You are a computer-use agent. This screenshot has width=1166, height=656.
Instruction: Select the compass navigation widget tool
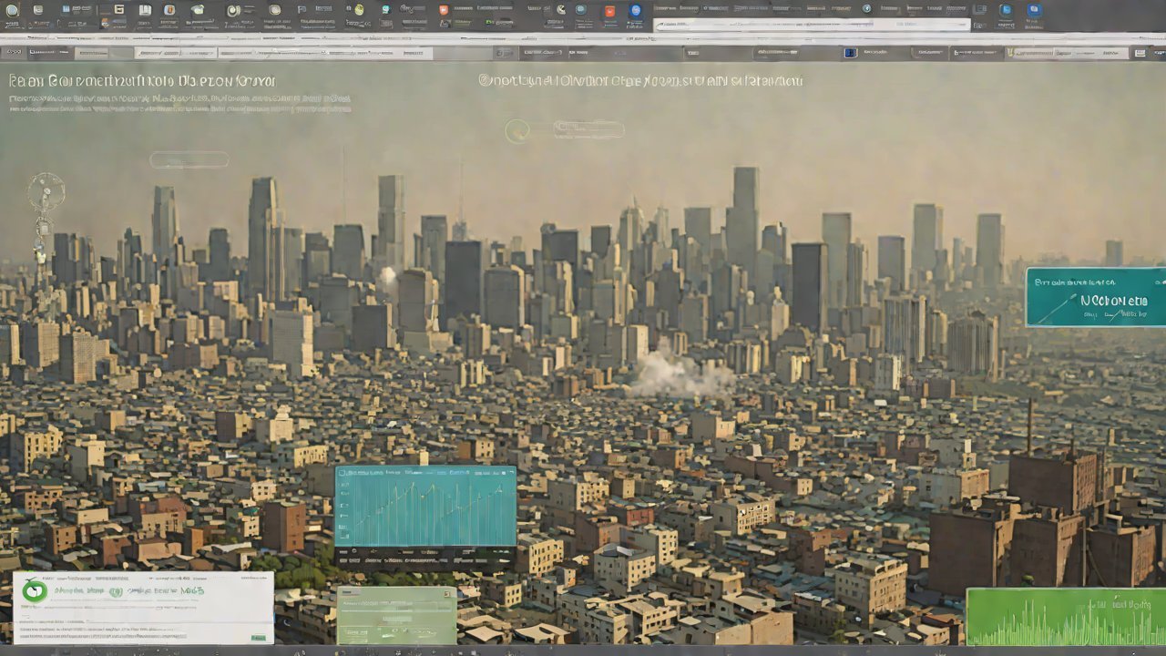coord(46,190)
